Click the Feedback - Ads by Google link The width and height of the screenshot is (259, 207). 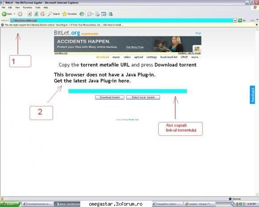pos(189,53)
